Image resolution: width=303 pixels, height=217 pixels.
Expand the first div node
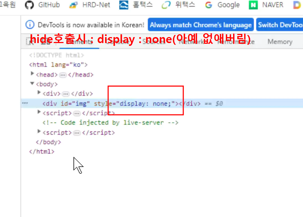39,92
